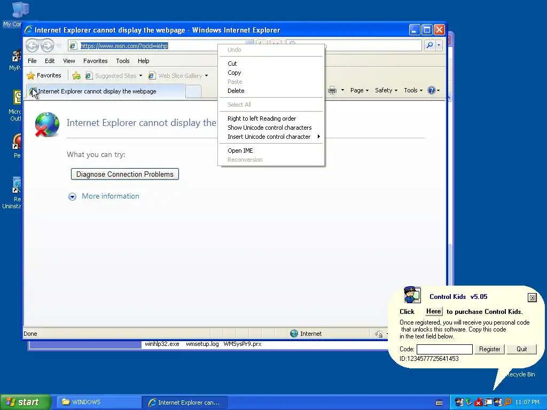Viewport: 547px width, 410px height.
Task: Click the Print icon in command bar
Action: pyautogui.click(x=332, y=90)
